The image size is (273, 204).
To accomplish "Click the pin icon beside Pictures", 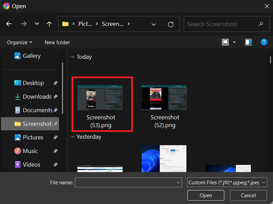I will 55,137.
